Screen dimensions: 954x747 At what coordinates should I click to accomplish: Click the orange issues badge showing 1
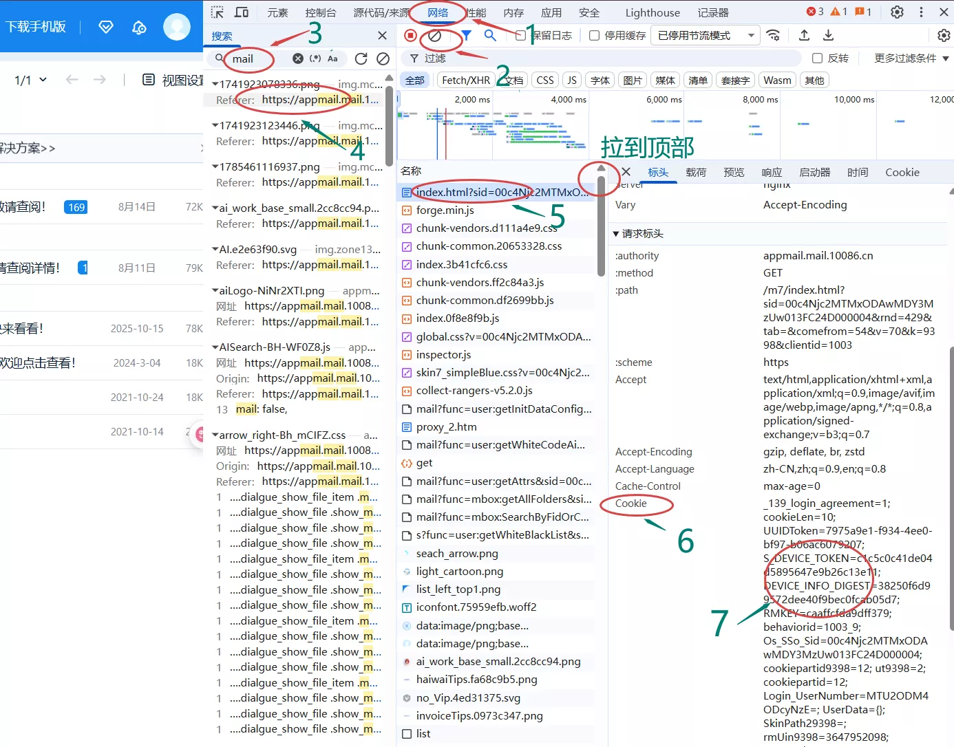pyautogui.click(x=863, y=12)
